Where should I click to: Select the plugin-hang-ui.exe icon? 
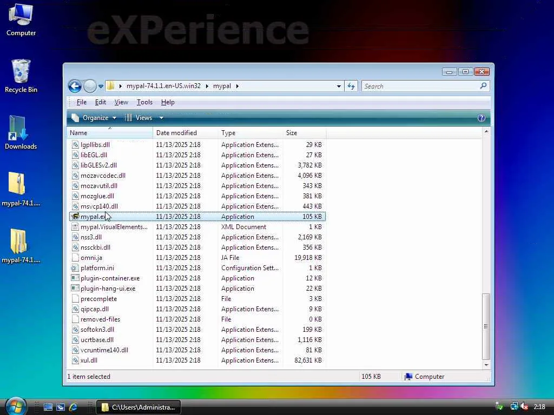point(75,289)
